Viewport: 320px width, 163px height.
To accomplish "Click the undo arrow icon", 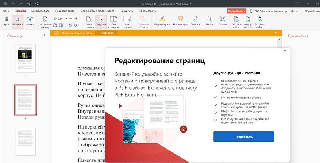I will point(14,4).
